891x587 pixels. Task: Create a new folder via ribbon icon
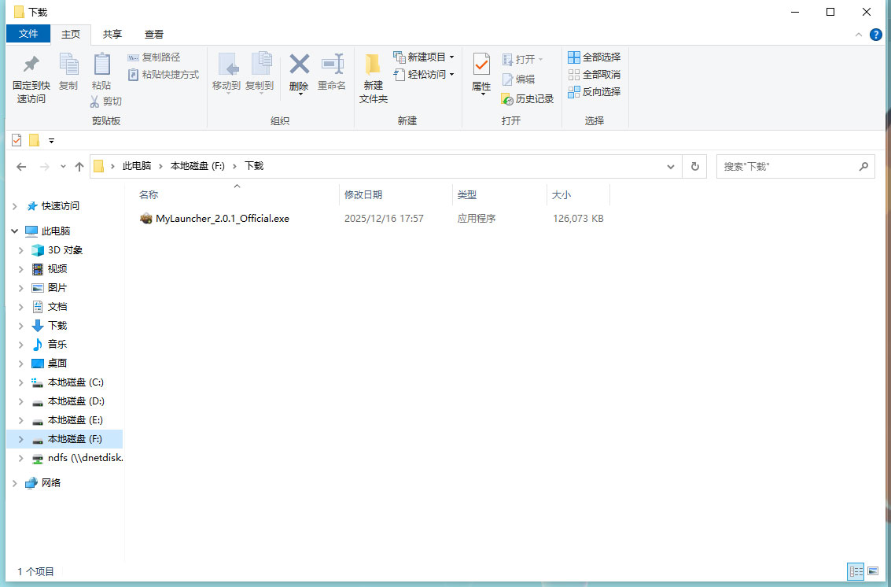point(373,65)
